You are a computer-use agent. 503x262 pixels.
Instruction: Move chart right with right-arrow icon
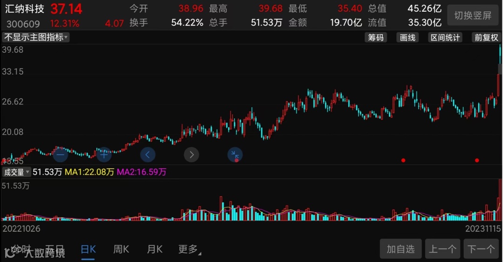tap(191, 155)
